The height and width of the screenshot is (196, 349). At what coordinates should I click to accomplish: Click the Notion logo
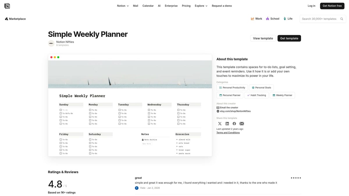tap(7, 6)
